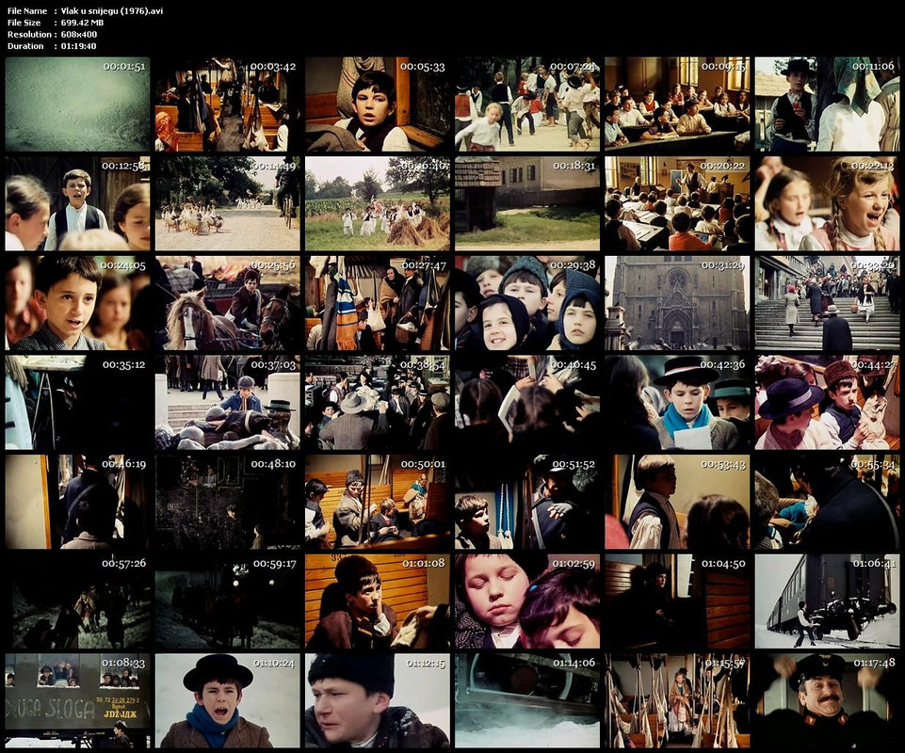Screen dimensions: 905x753
Task: Open the thumbnail stamped 01:04:50
Action: click(x=678, y=601)
